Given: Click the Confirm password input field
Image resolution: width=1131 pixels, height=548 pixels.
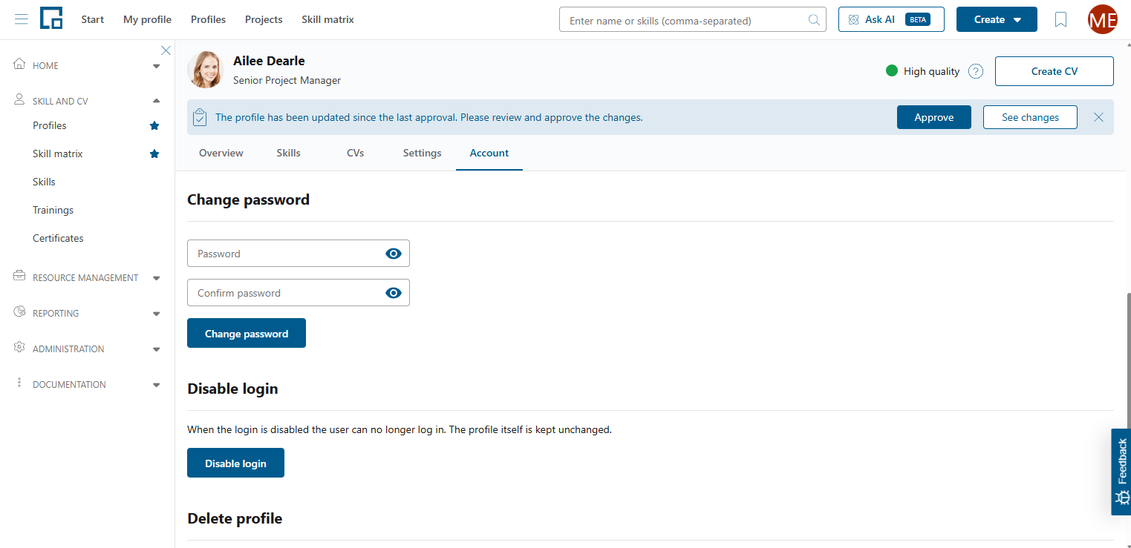Looking at the screenshot, I should tap(299, 293).
